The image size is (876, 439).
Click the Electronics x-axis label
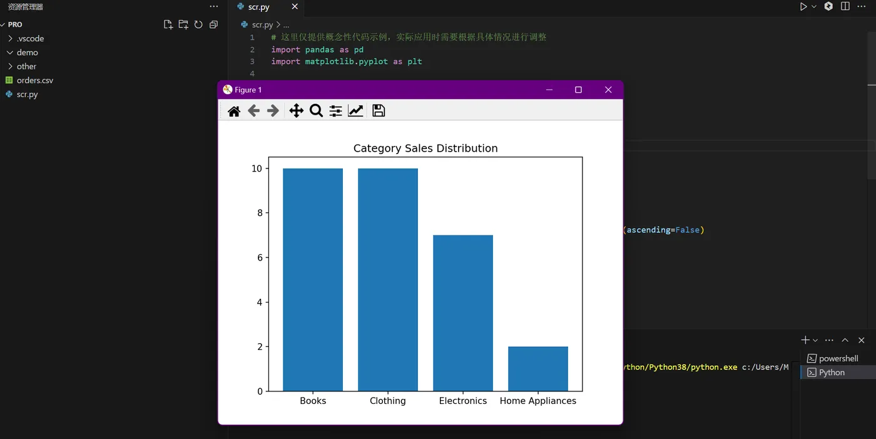tap(463, 401)
